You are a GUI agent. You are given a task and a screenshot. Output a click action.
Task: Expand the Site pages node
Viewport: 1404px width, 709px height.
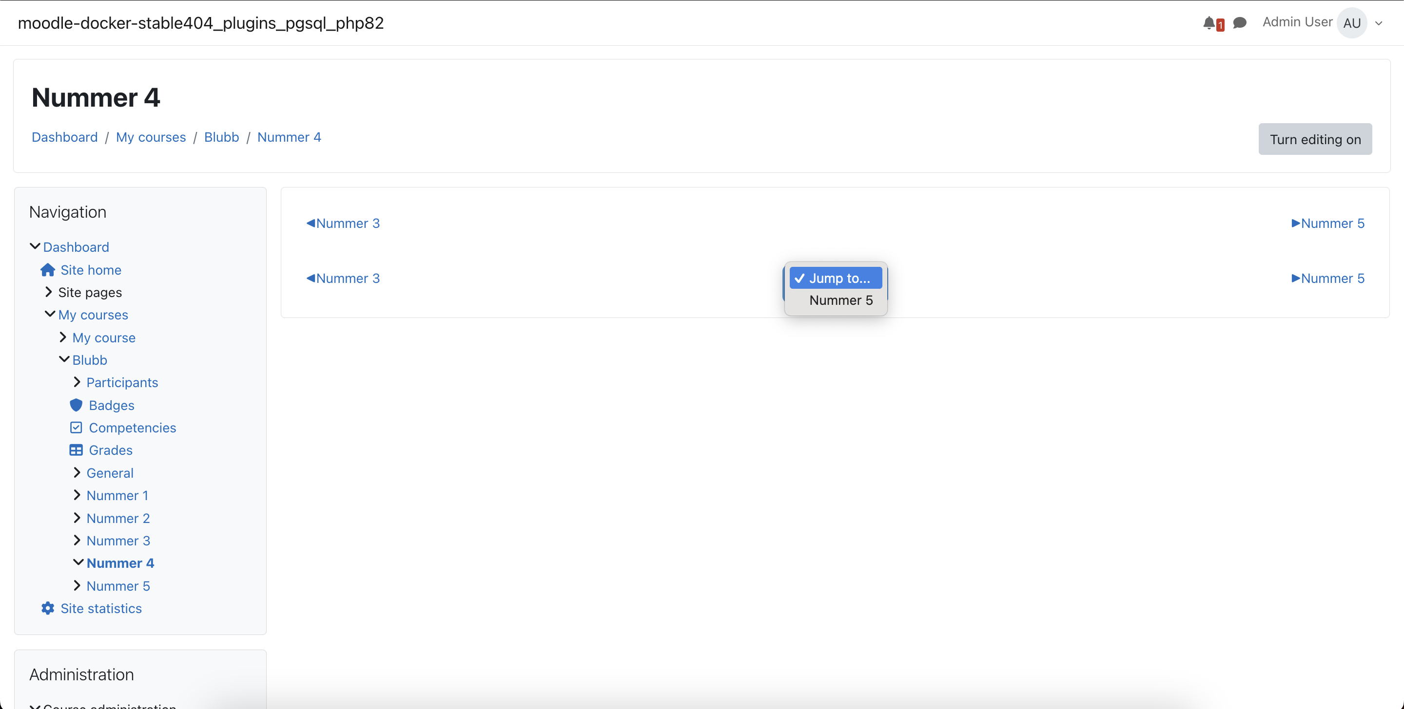[x=49, y=292]
